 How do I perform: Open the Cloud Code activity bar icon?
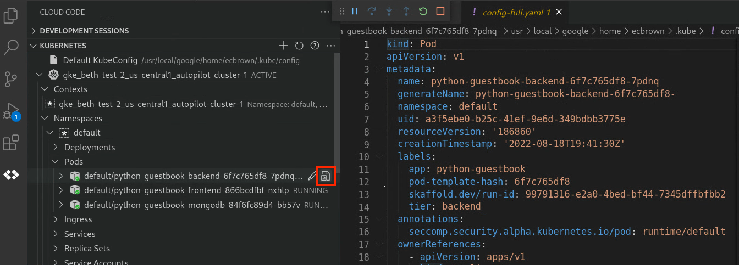[11, 175]
